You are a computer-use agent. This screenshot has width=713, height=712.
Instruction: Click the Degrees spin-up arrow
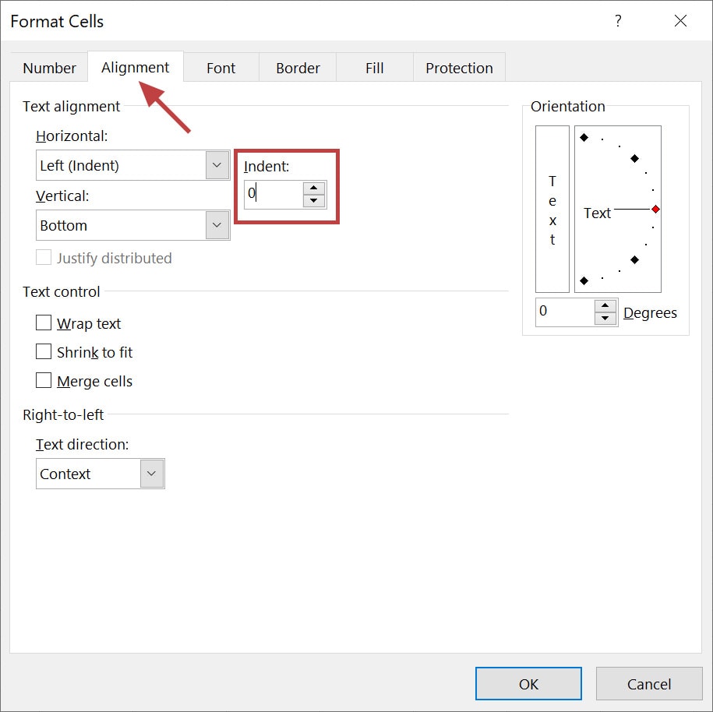click(x=605, y=306)
